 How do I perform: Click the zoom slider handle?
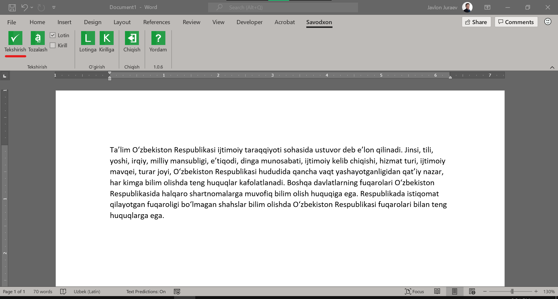[512, 291]
